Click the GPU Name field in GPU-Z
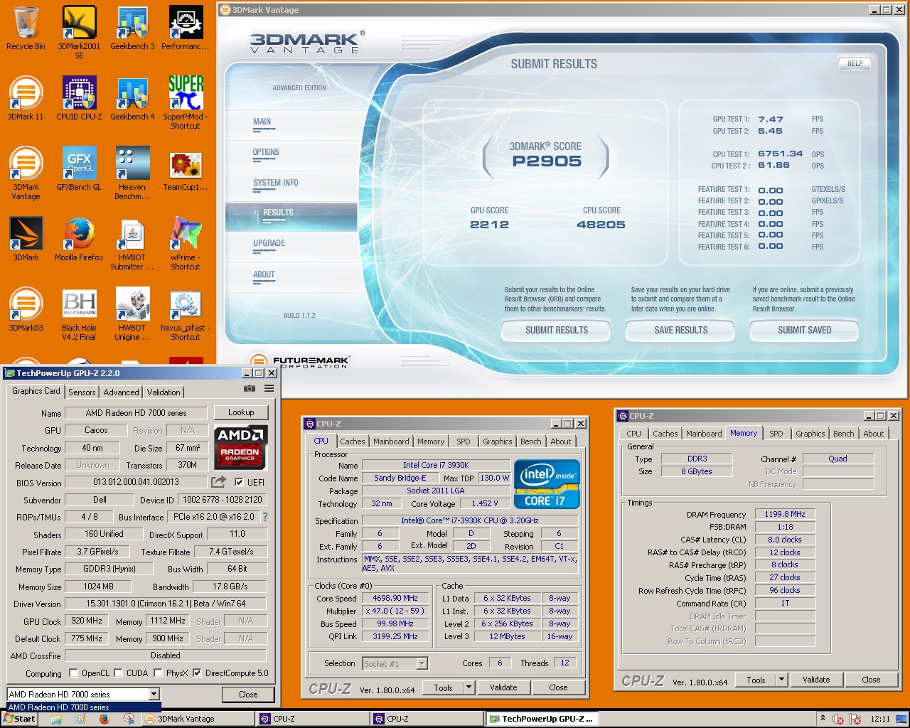The image size is (910, 728). [x=136, y=413]
